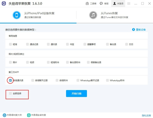Check the 通话记录 checkbox
Screen dimensions: 153x118
(27, 44)
